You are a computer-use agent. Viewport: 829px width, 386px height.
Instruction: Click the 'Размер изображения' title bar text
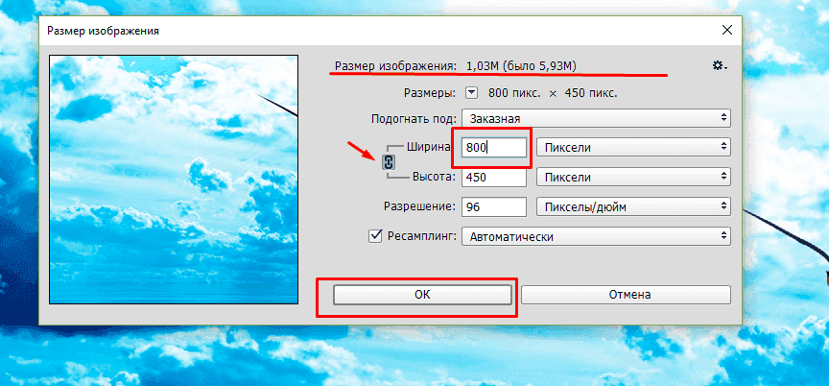pyautogui.click(x=103, y=31)
